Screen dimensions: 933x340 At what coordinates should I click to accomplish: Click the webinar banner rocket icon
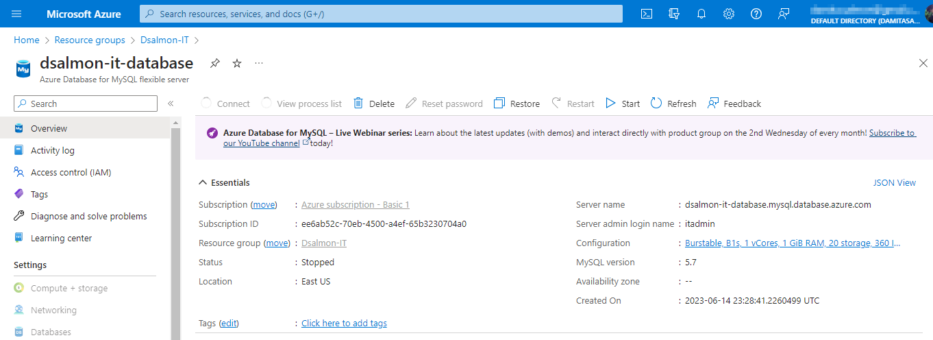pos(212,133)
